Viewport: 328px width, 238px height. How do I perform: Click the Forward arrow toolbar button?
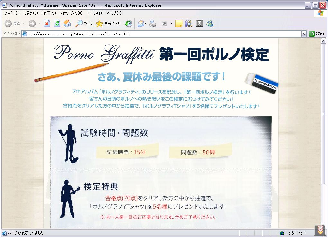pyautogui.click(x=32, y=24)
